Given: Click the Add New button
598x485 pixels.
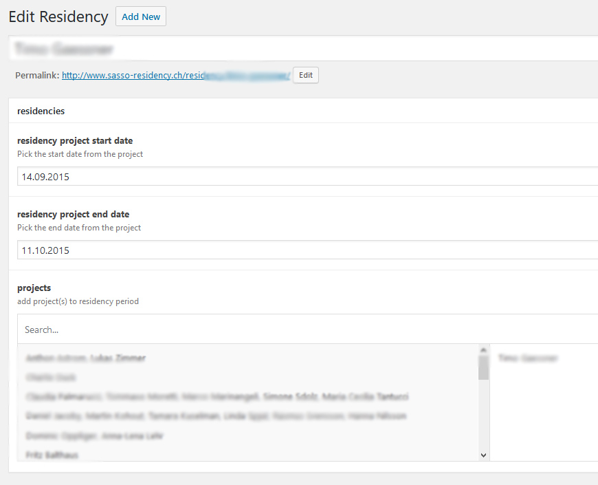Looking at the screenshot, I should coord(141,17).
